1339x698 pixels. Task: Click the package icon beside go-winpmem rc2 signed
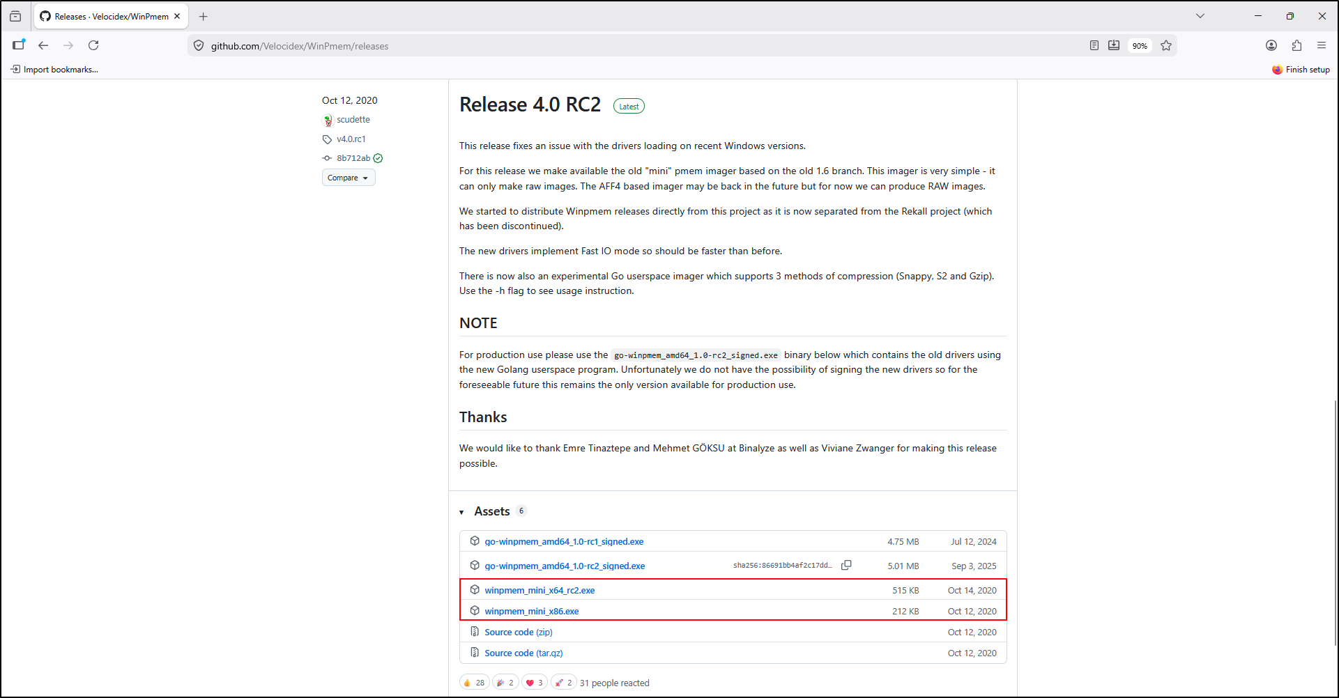(475, 565)
